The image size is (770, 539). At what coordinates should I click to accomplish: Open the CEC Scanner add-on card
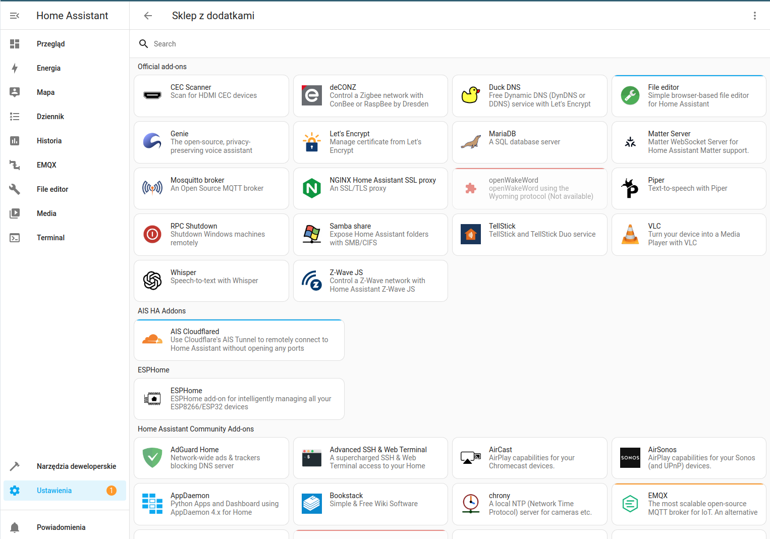211,96
